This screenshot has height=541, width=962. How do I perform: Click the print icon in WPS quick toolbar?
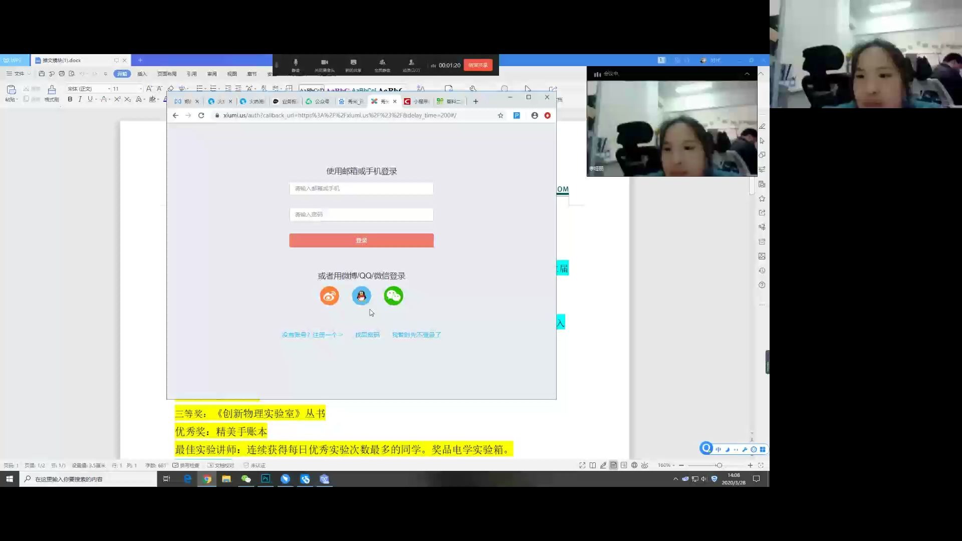[x=62, y=74]
